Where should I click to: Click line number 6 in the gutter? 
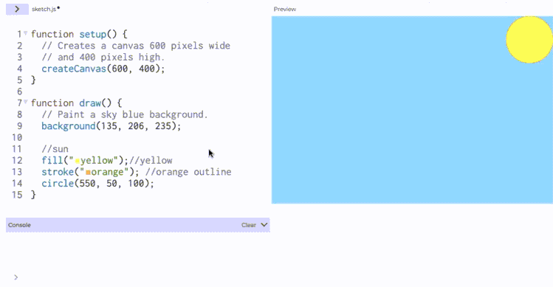pyautogui.click(x=19, y=91)
